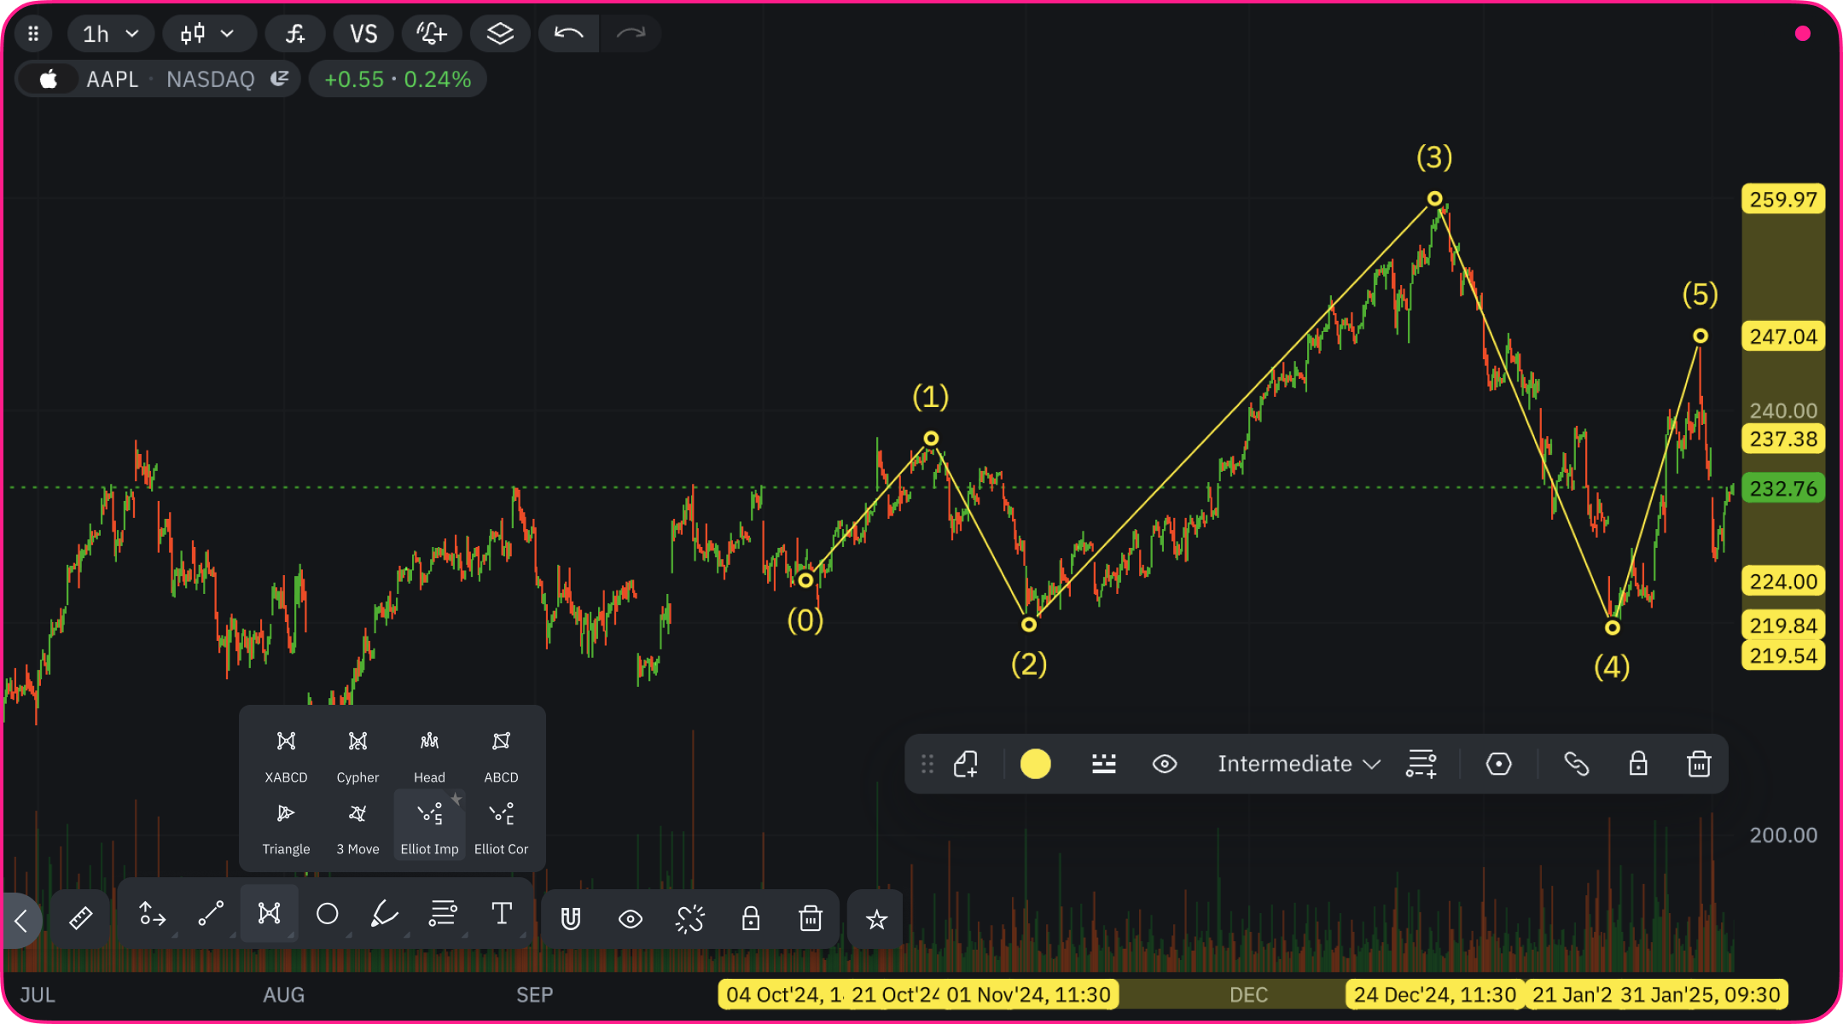This screenshot has height=1024, width=1843.
Task: Delete drawing via floating toolbar trash
Action: (1698, 764)
